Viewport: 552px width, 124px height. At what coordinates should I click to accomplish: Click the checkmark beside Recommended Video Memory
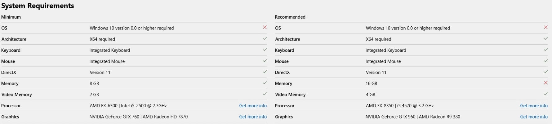tap(545, 94)
